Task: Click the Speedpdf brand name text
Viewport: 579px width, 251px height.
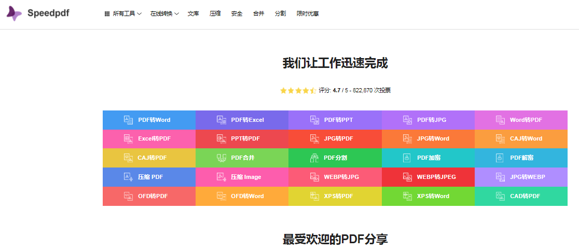Action: click(48, 13)
